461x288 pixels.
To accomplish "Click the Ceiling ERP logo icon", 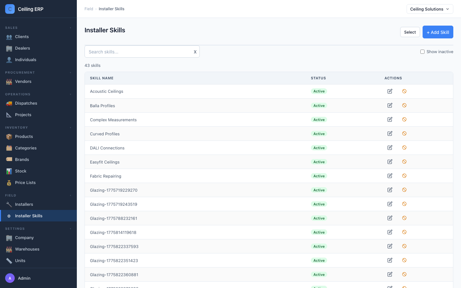I will click(x=10, y=9).
